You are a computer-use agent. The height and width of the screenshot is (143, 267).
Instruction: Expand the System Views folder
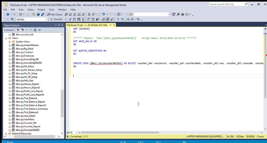(x=10, y=42)
